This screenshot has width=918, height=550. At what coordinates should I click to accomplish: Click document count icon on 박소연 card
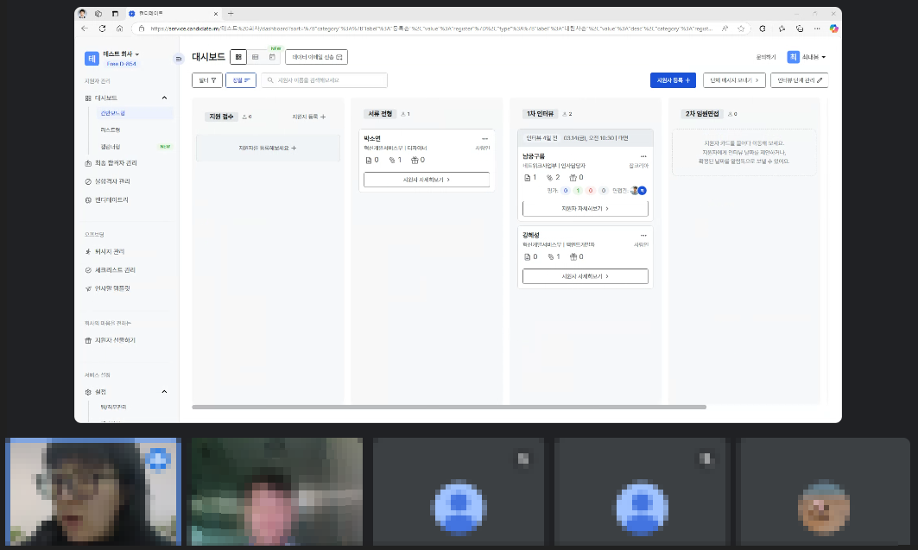coord(368,161)
